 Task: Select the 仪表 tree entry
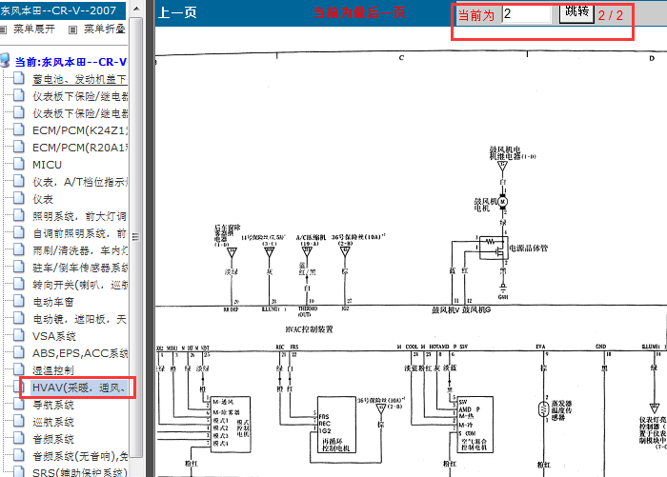tap(43, 199)
